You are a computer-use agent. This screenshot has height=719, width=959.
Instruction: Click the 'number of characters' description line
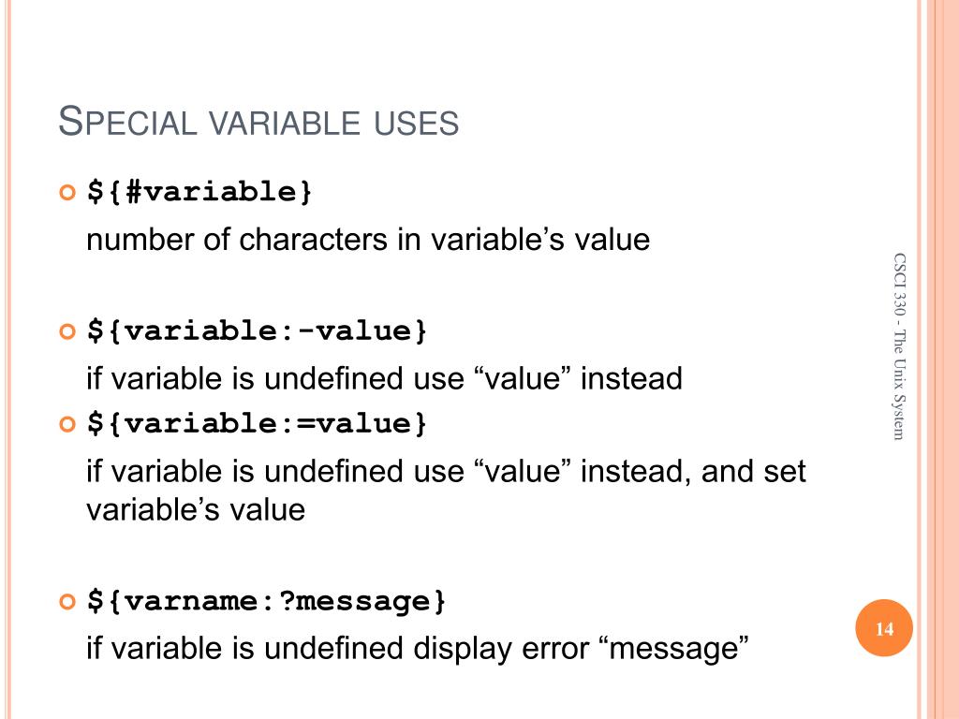(367, 240)
